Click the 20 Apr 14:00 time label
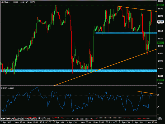The image size is (165, 124). coord(111,122)
